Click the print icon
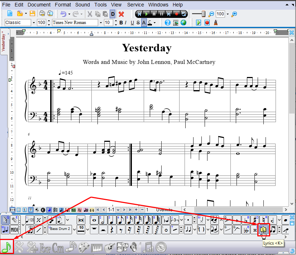This screenshot has height=255, width=296. click(x=42, y=14)
